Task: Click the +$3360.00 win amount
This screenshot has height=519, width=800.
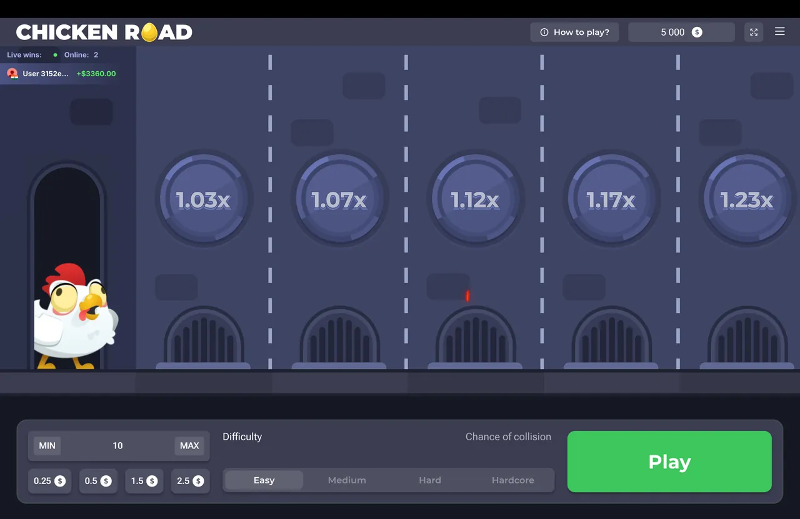Action: 96,74
